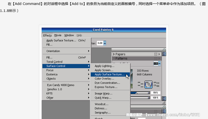Choose Fill... with the Ctrl+F shortcut
The image size is (208, 119).
click(66, 57)
